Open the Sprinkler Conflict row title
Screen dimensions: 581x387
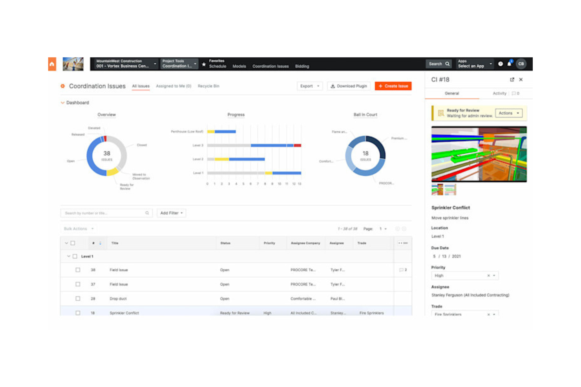[x=124, y=313]
